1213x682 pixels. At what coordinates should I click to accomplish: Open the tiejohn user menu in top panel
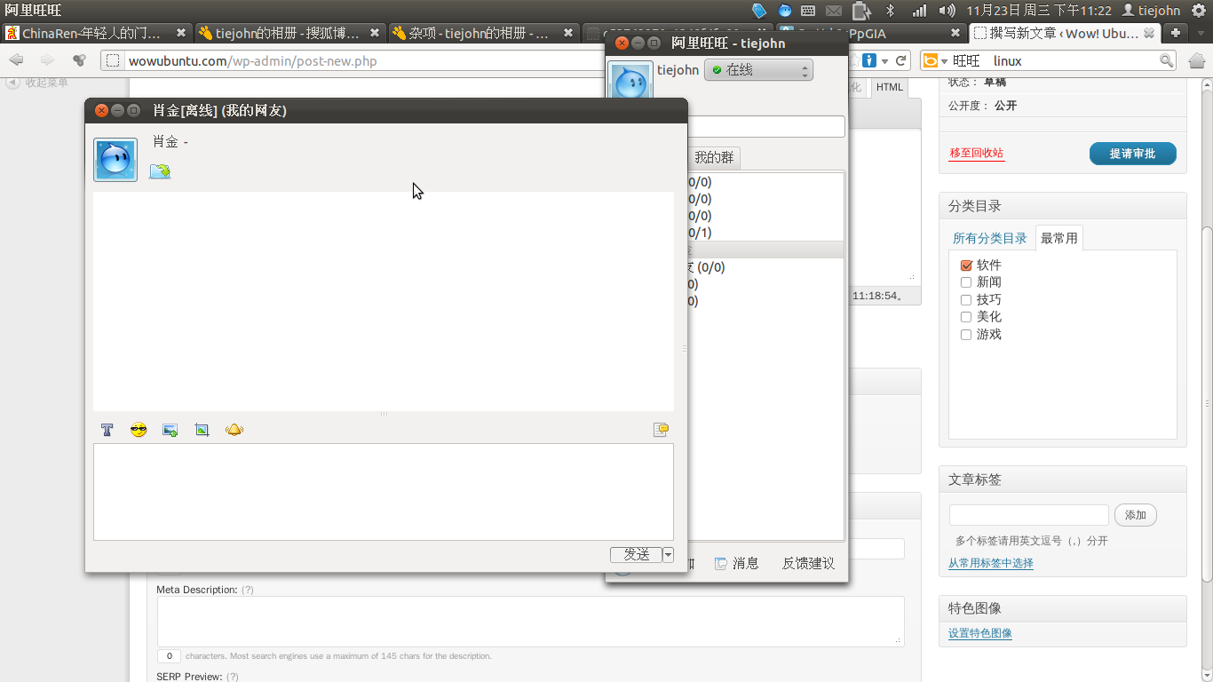coord(1152,10)
